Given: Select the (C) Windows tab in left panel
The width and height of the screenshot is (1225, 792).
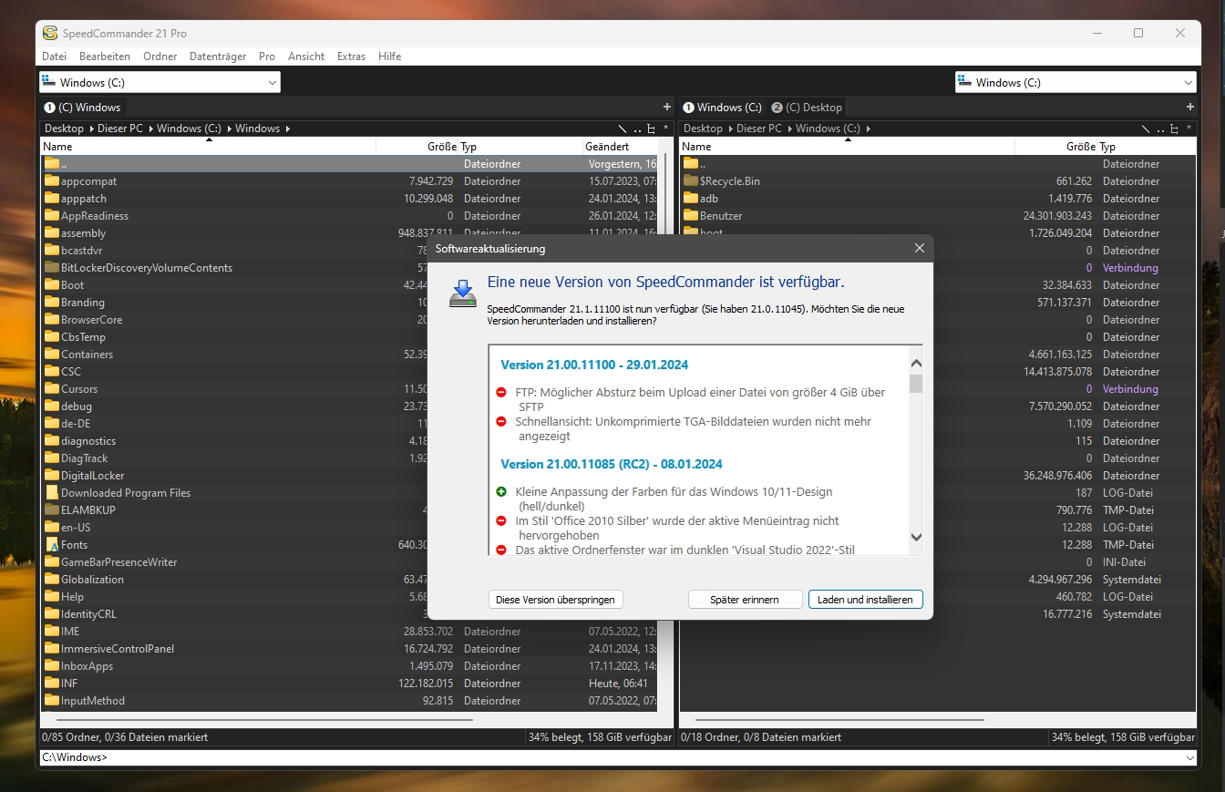Looking at the screenshot, I should point(83,108).
